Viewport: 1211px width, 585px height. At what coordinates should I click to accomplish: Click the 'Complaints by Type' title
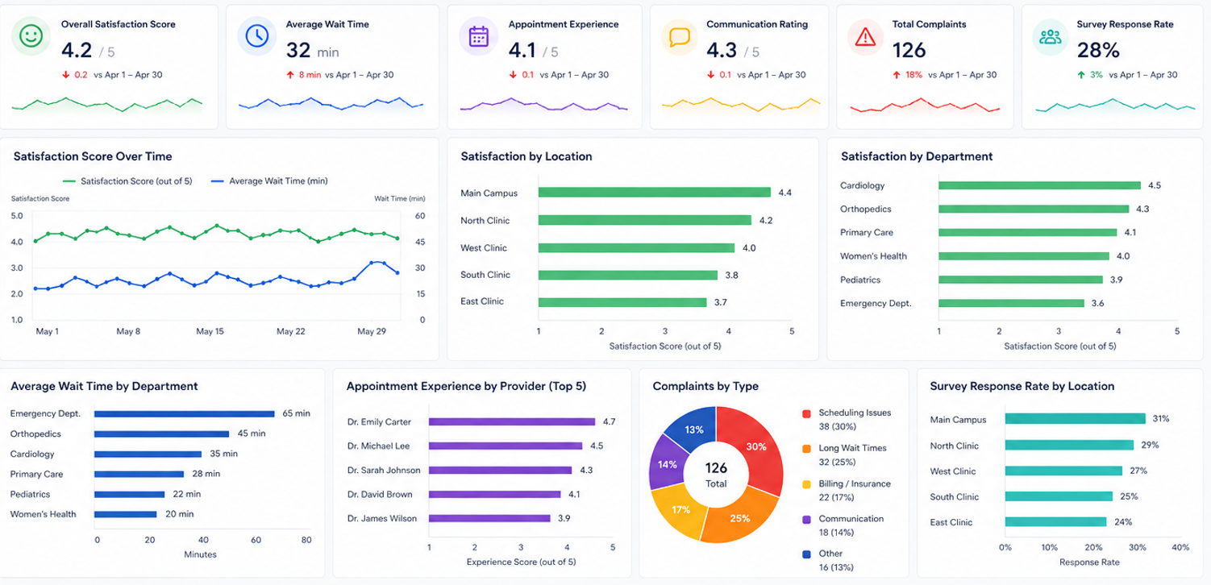click(x=705, y=386)
